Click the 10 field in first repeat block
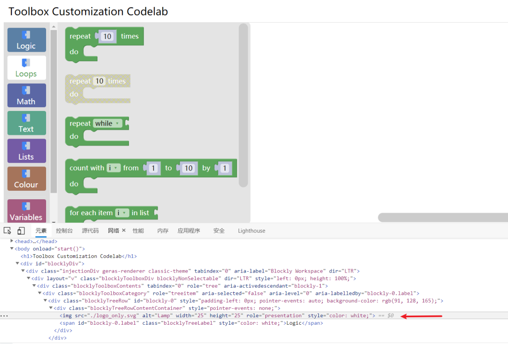Screen dimensions: 508x344 (x=107, y=36)
